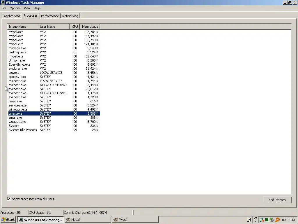The height and width of the screenshot is (224, 298).
Task: Select the msmsgs.exe process
Action: coord(54,48)
